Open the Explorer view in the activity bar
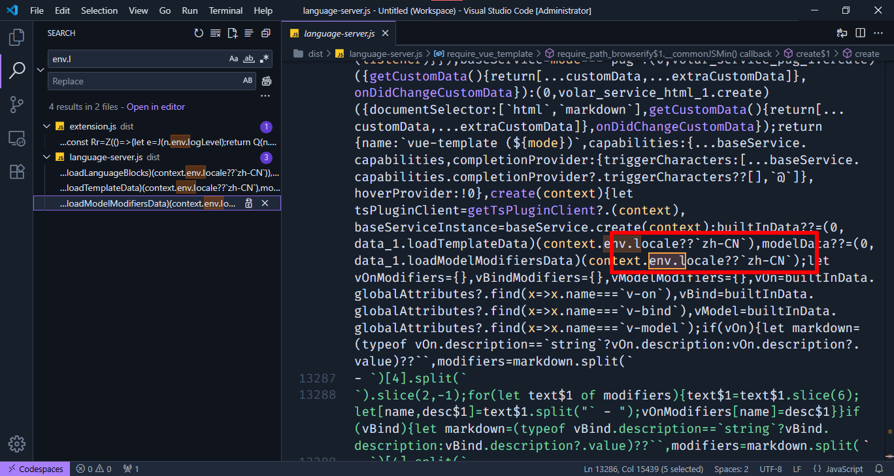The image size is (894, 476). 16,37
